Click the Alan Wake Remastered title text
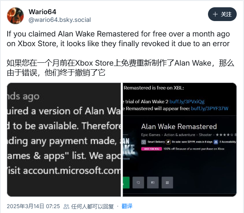Screen dimensions: 244x213 tap(179, 126)
